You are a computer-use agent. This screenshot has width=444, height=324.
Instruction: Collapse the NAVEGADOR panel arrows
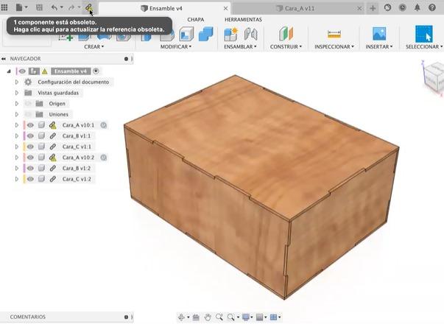pyautogui.click(x=4, y=59)
